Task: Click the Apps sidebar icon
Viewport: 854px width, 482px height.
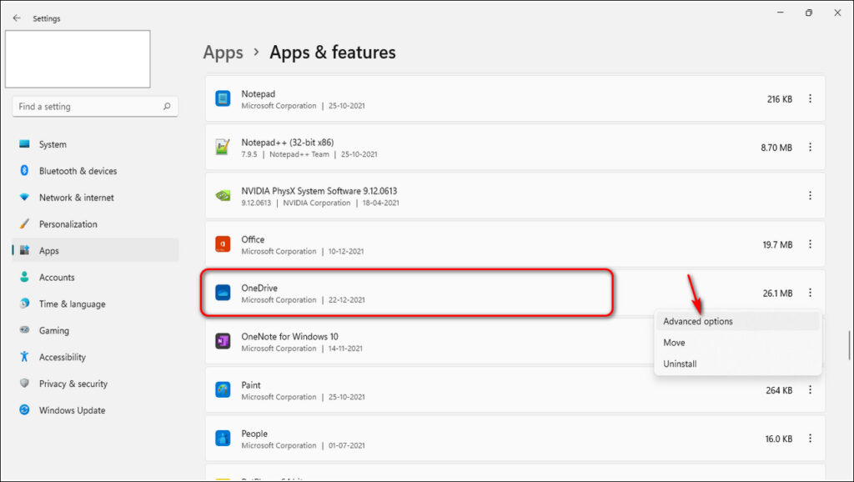Action: (x=24, y=250)
